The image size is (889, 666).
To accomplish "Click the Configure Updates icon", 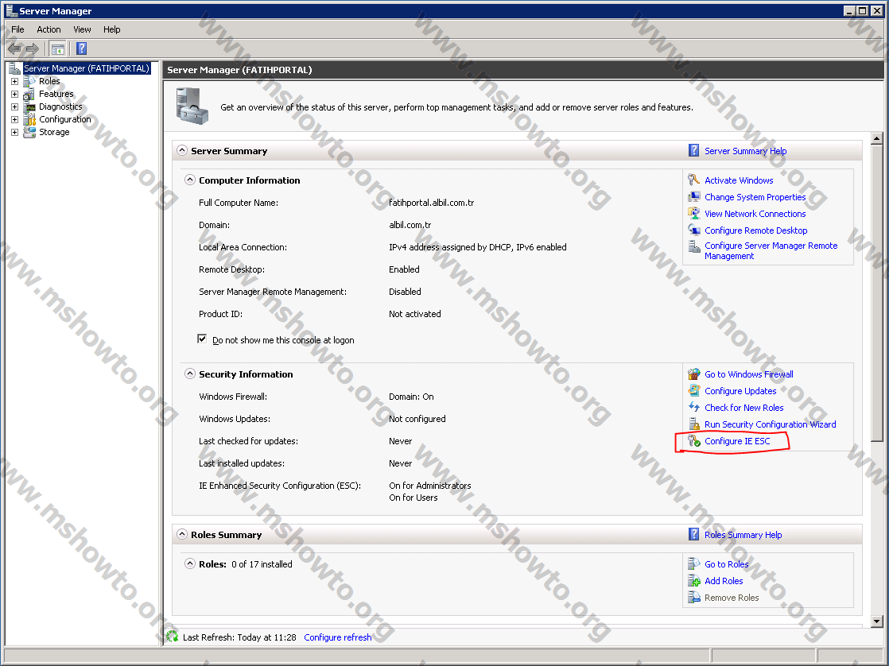I will (x=694, y=391).
